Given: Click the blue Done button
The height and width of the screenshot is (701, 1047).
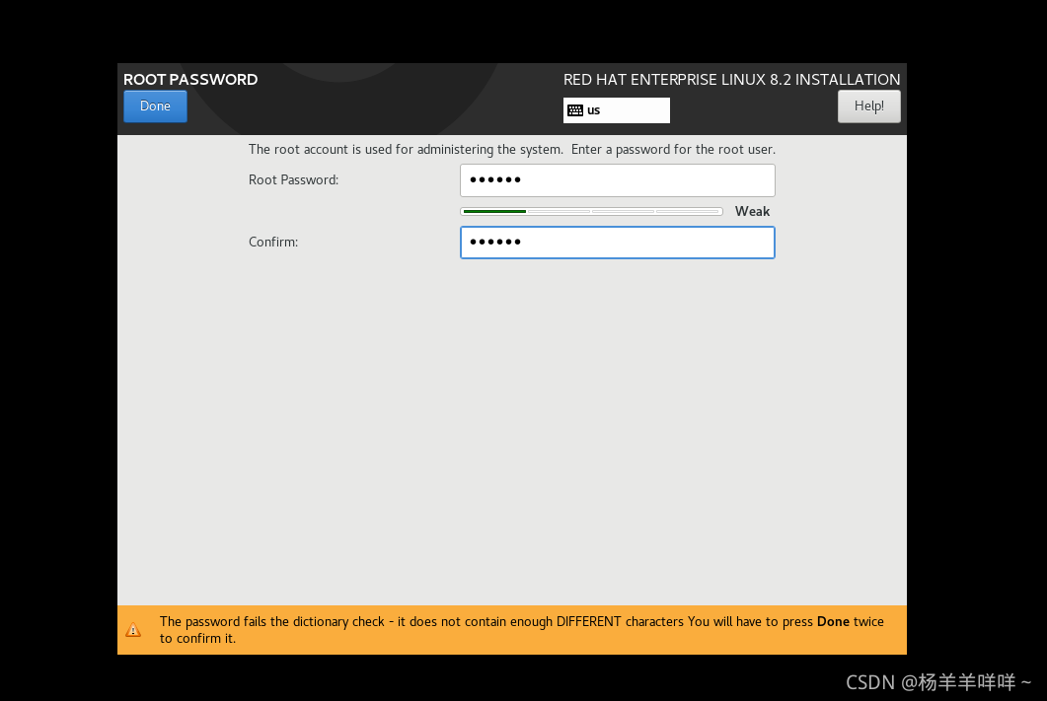Looking at the screenshot, I should point(155,106).
